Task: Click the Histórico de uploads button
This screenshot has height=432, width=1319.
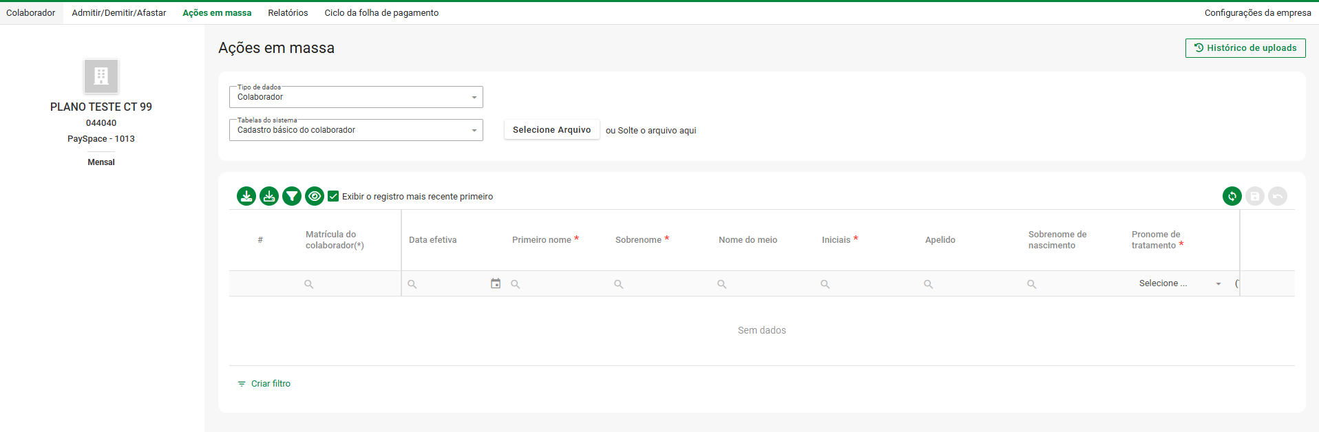Action: click(x=1245, y=48)
